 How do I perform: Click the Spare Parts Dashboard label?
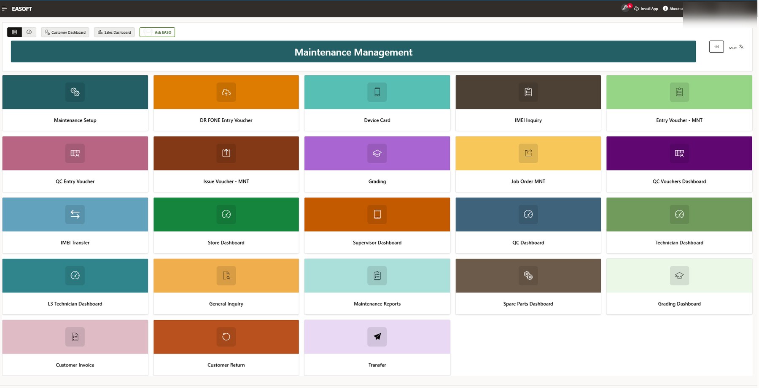(x=528, y=304)
